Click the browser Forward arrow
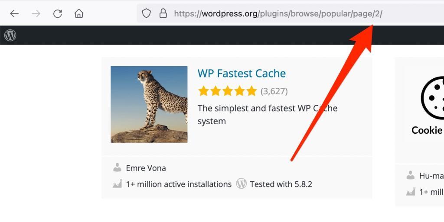 click(36, 14)
